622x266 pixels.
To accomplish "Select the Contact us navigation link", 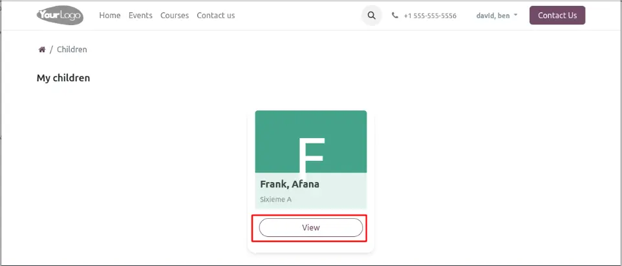I will (x=216, y=15).
